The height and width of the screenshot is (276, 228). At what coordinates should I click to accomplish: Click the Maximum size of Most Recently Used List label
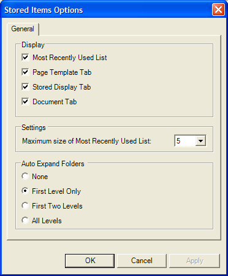pyautogui.click(x=86, y=141)
